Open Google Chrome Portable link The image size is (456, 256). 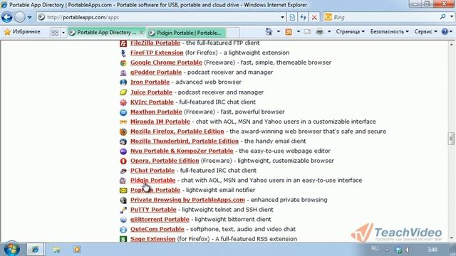click(x=166, y=63)
